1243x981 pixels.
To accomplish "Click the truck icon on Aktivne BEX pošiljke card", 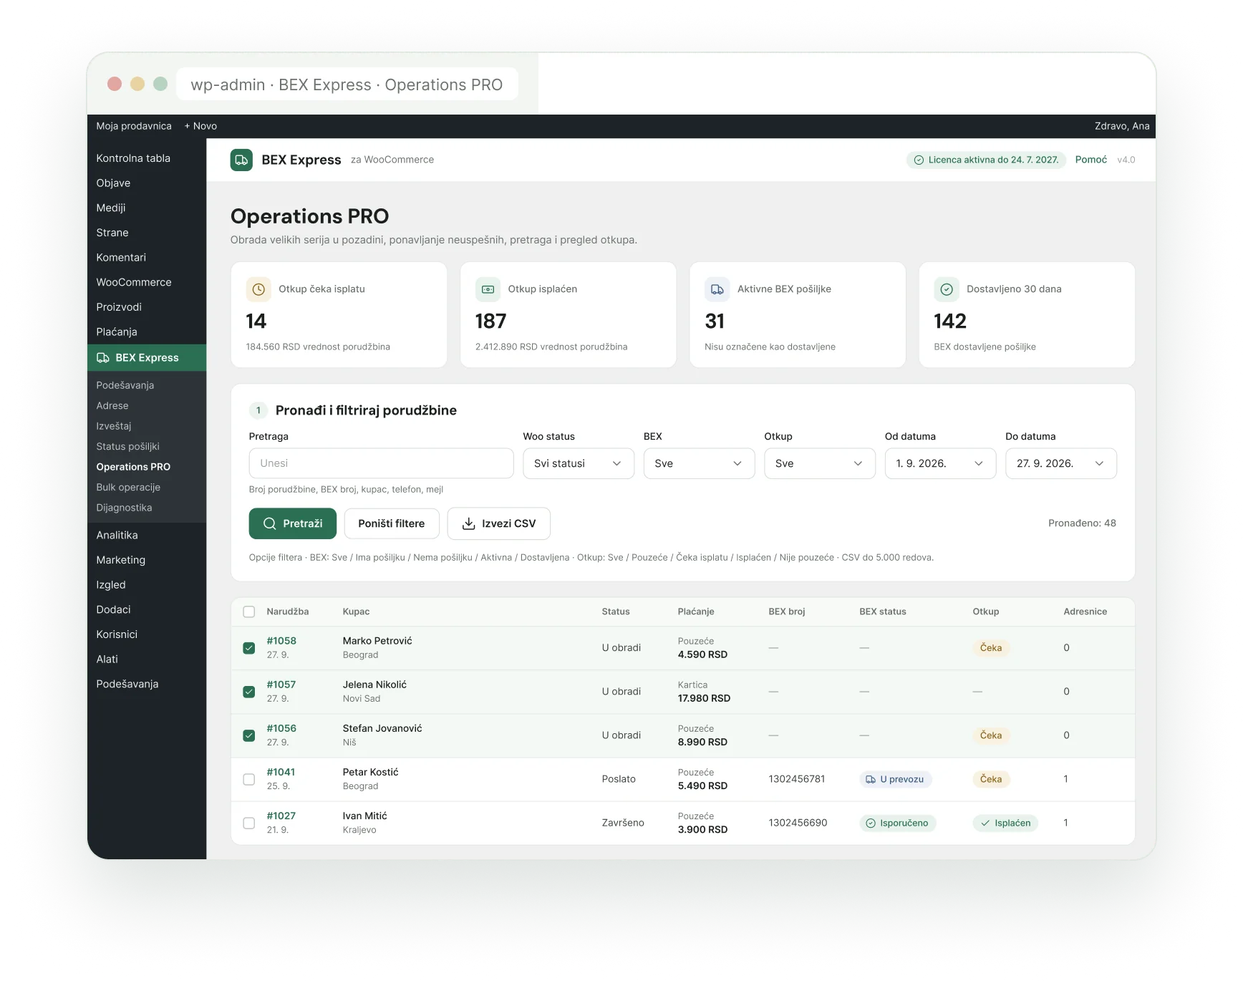I will (717, 289).
